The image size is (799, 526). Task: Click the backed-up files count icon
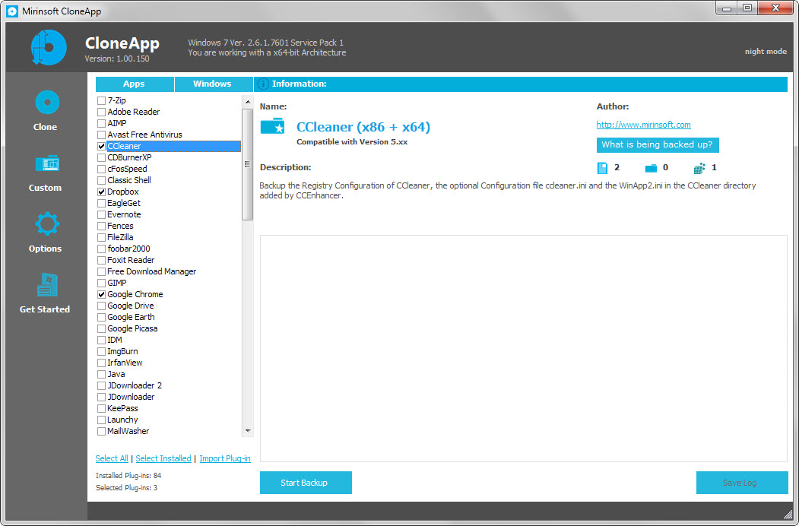tap(603, 168)
